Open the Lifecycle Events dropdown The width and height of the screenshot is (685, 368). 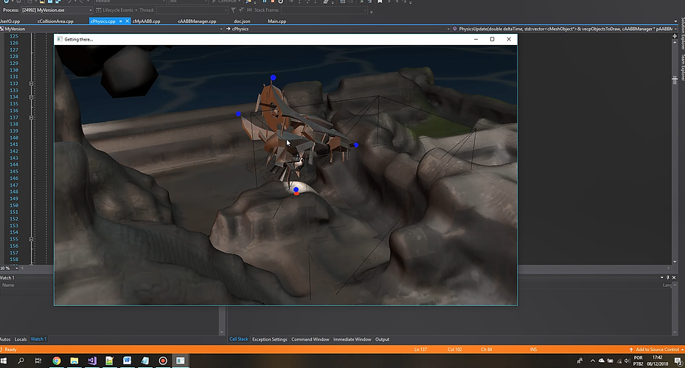tap(136, 10)
